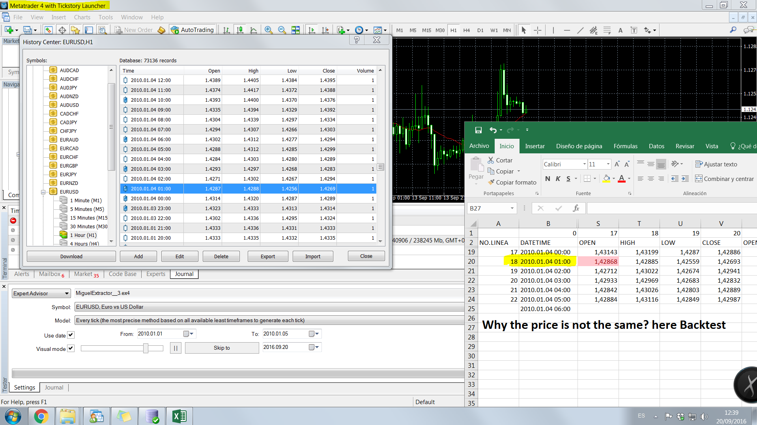Expand Excel Name Box B27 dropdown
Viewport: 757px width, 425px height.
point(512,208)
